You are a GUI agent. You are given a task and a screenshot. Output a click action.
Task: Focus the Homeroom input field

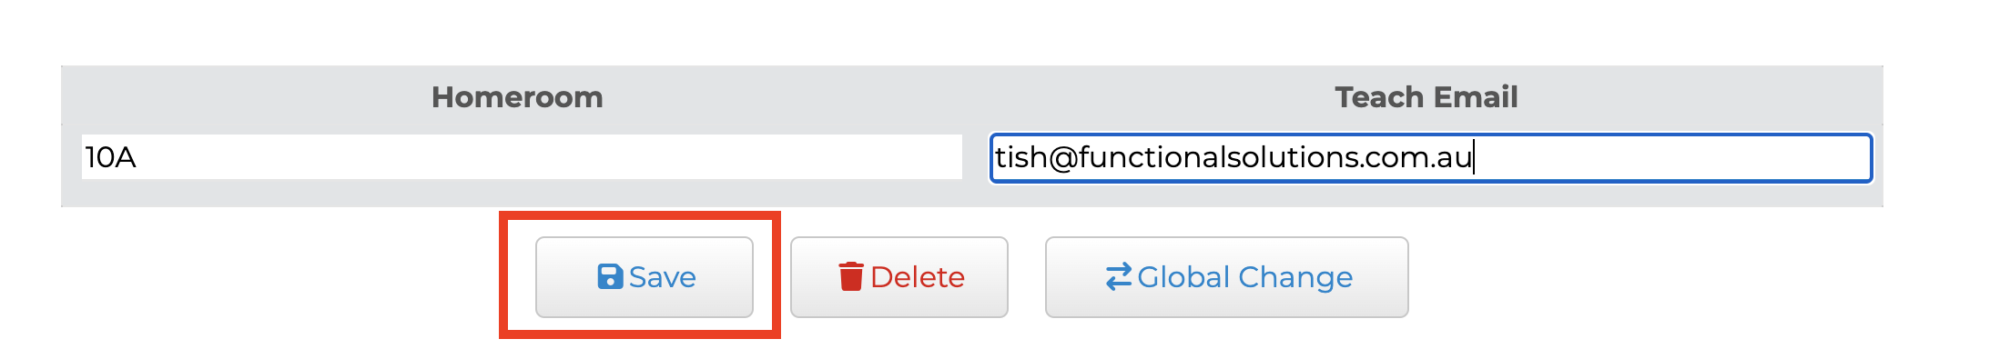522,157
